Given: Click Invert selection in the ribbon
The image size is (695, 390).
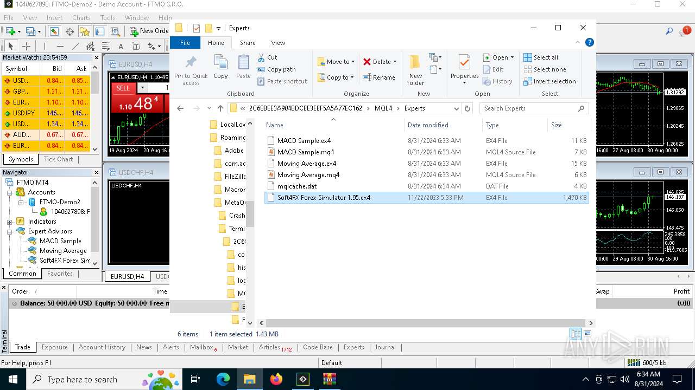Looking at the screenshot, I should tap(549, 81).
